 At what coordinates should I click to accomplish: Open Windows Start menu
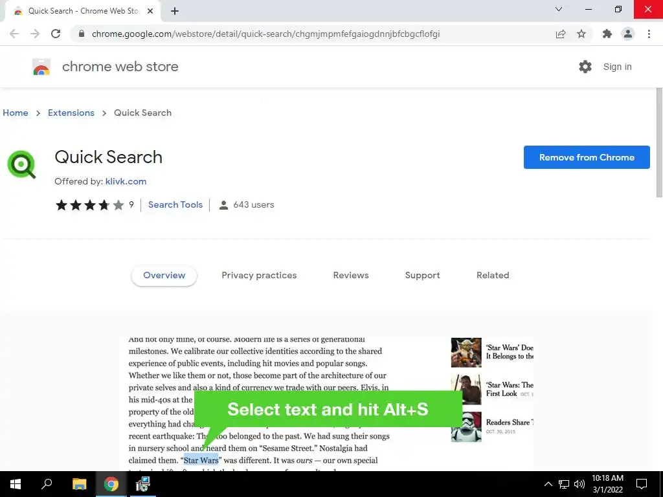point(16,484)
